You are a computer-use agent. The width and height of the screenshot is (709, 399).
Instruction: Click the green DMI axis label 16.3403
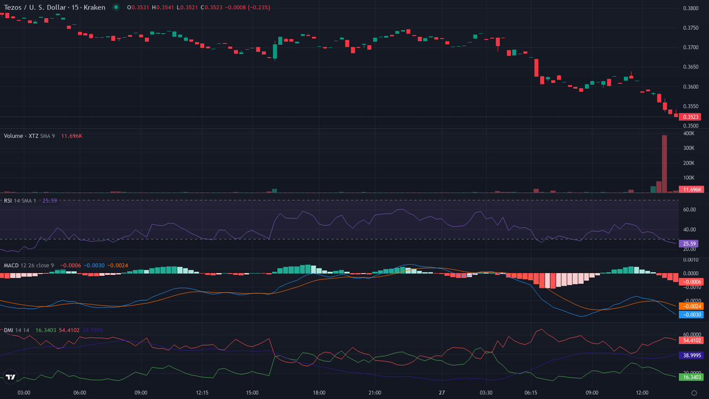[x=691, y=376]
